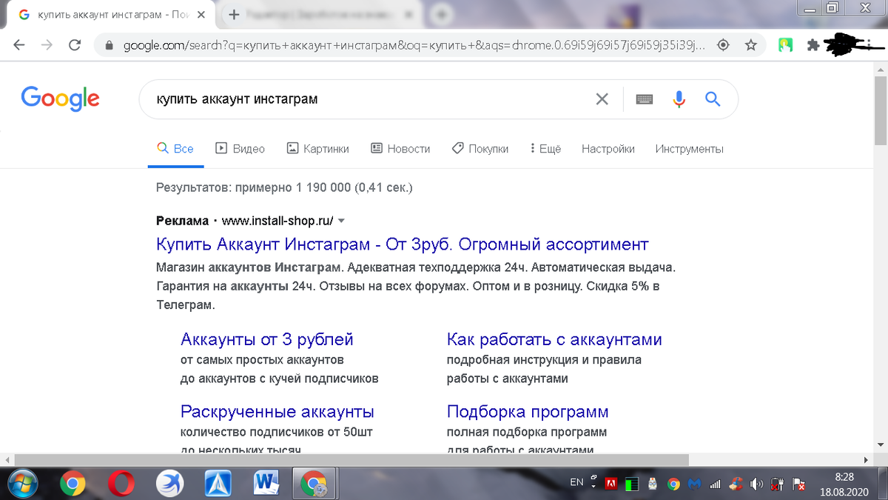Go to Google homepage logo
The height and width of the screenshot is (500, 888).
61,99
